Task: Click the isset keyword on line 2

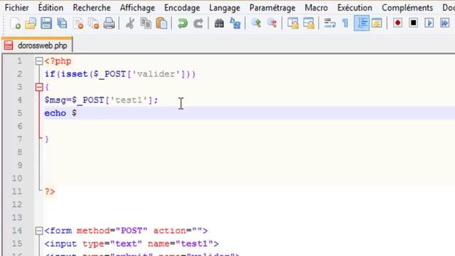Action: coord(74,74)
